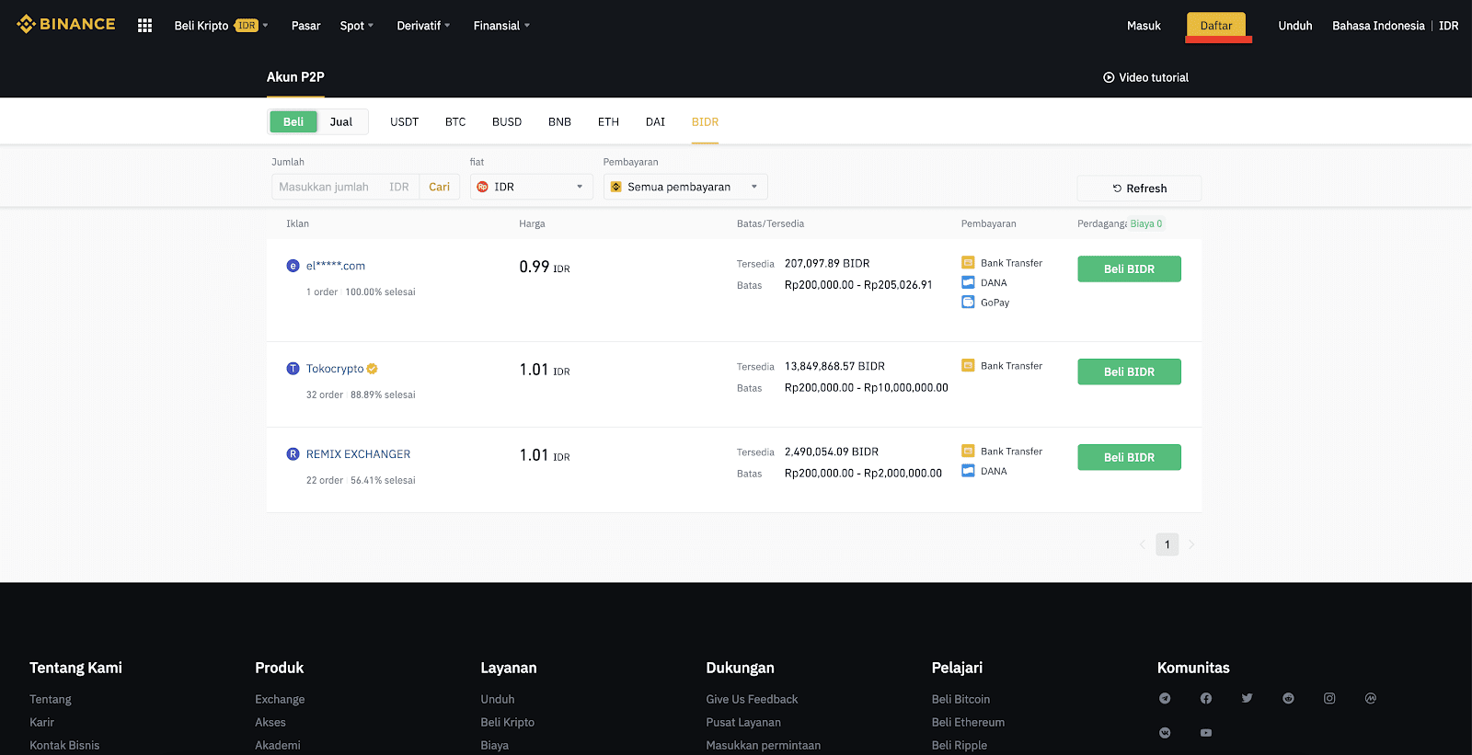Click the Cari search button

click(x=440, y=187)
